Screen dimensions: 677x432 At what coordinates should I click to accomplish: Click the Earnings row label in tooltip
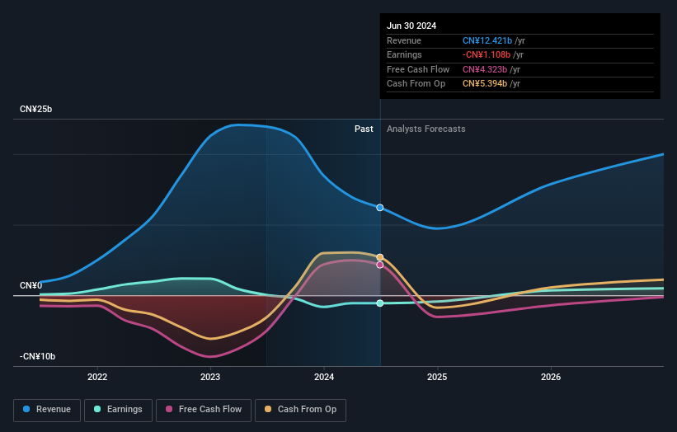(x=404, y=54)
